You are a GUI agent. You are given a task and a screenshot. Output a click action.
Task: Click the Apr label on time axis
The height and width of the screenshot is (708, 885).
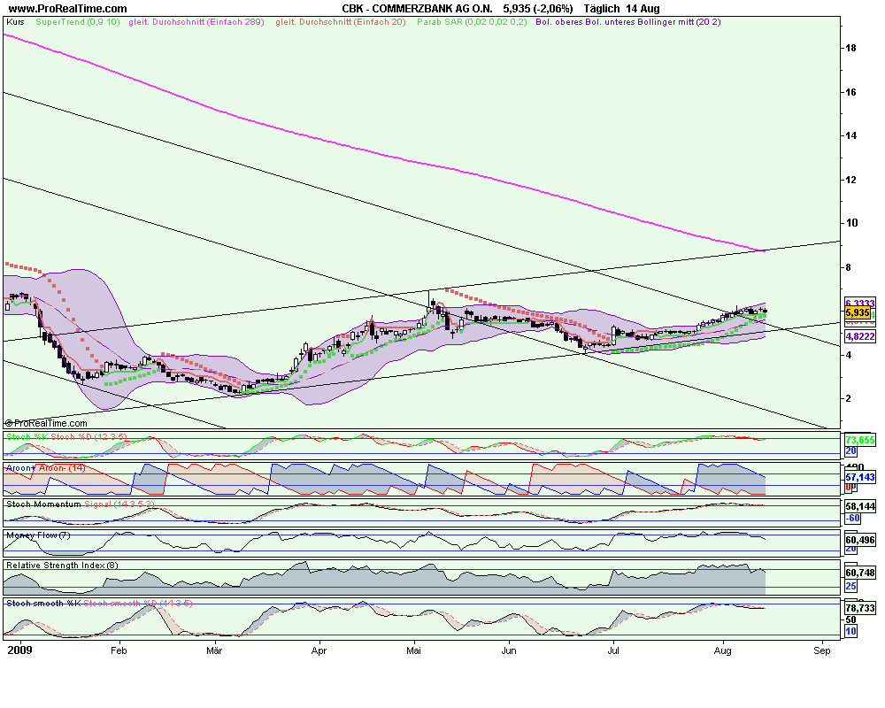tap(319, 650)
